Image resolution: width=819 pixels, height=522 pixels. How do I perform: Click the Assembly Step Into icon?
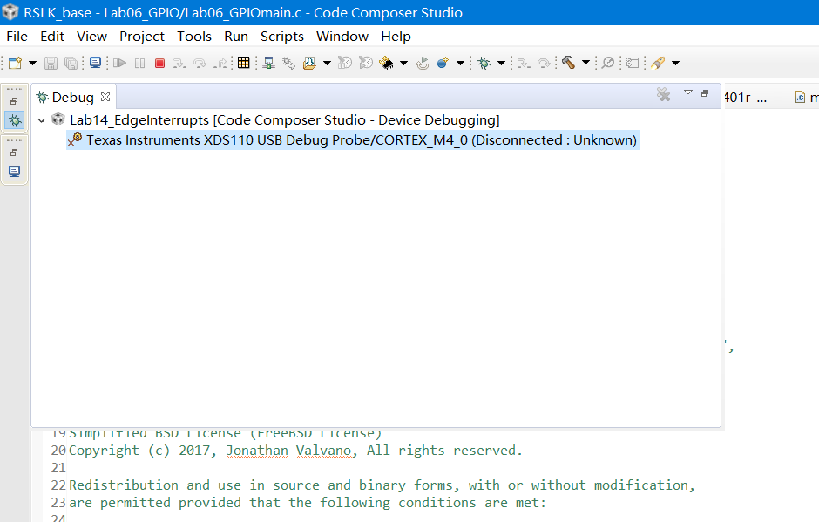click(x=524, y=64)
